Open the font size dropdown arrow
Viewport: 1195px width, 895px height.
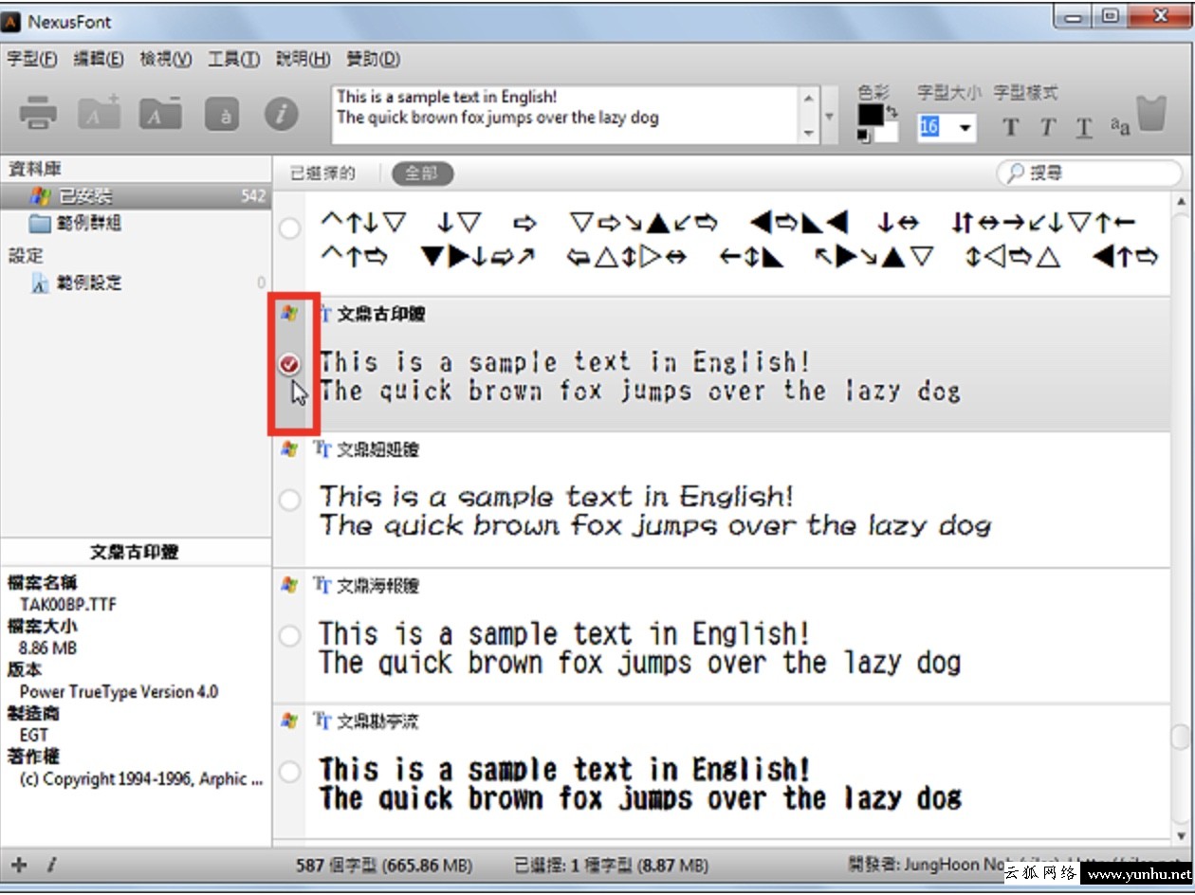(965, 128)
